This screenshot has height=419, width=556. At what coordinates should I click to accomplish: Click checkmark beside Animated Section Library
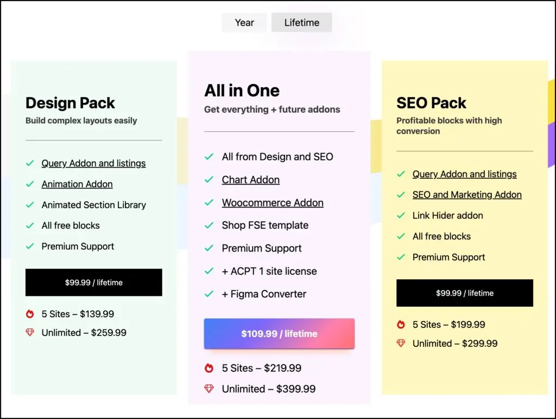coord(30,205)
